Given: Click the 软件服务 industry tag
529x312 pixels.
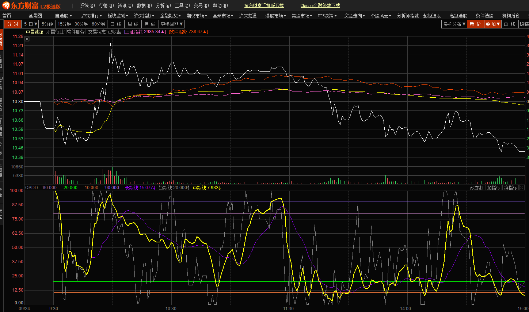Looking at the screenshot, I should tap(76, 32).
